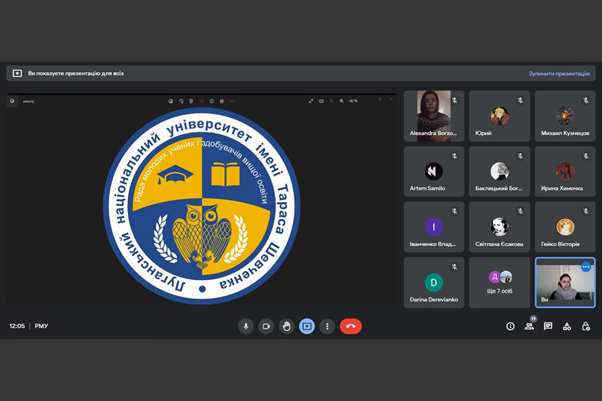Click the zoom in magnifier in photo viewer

click(x=342, y=101)
